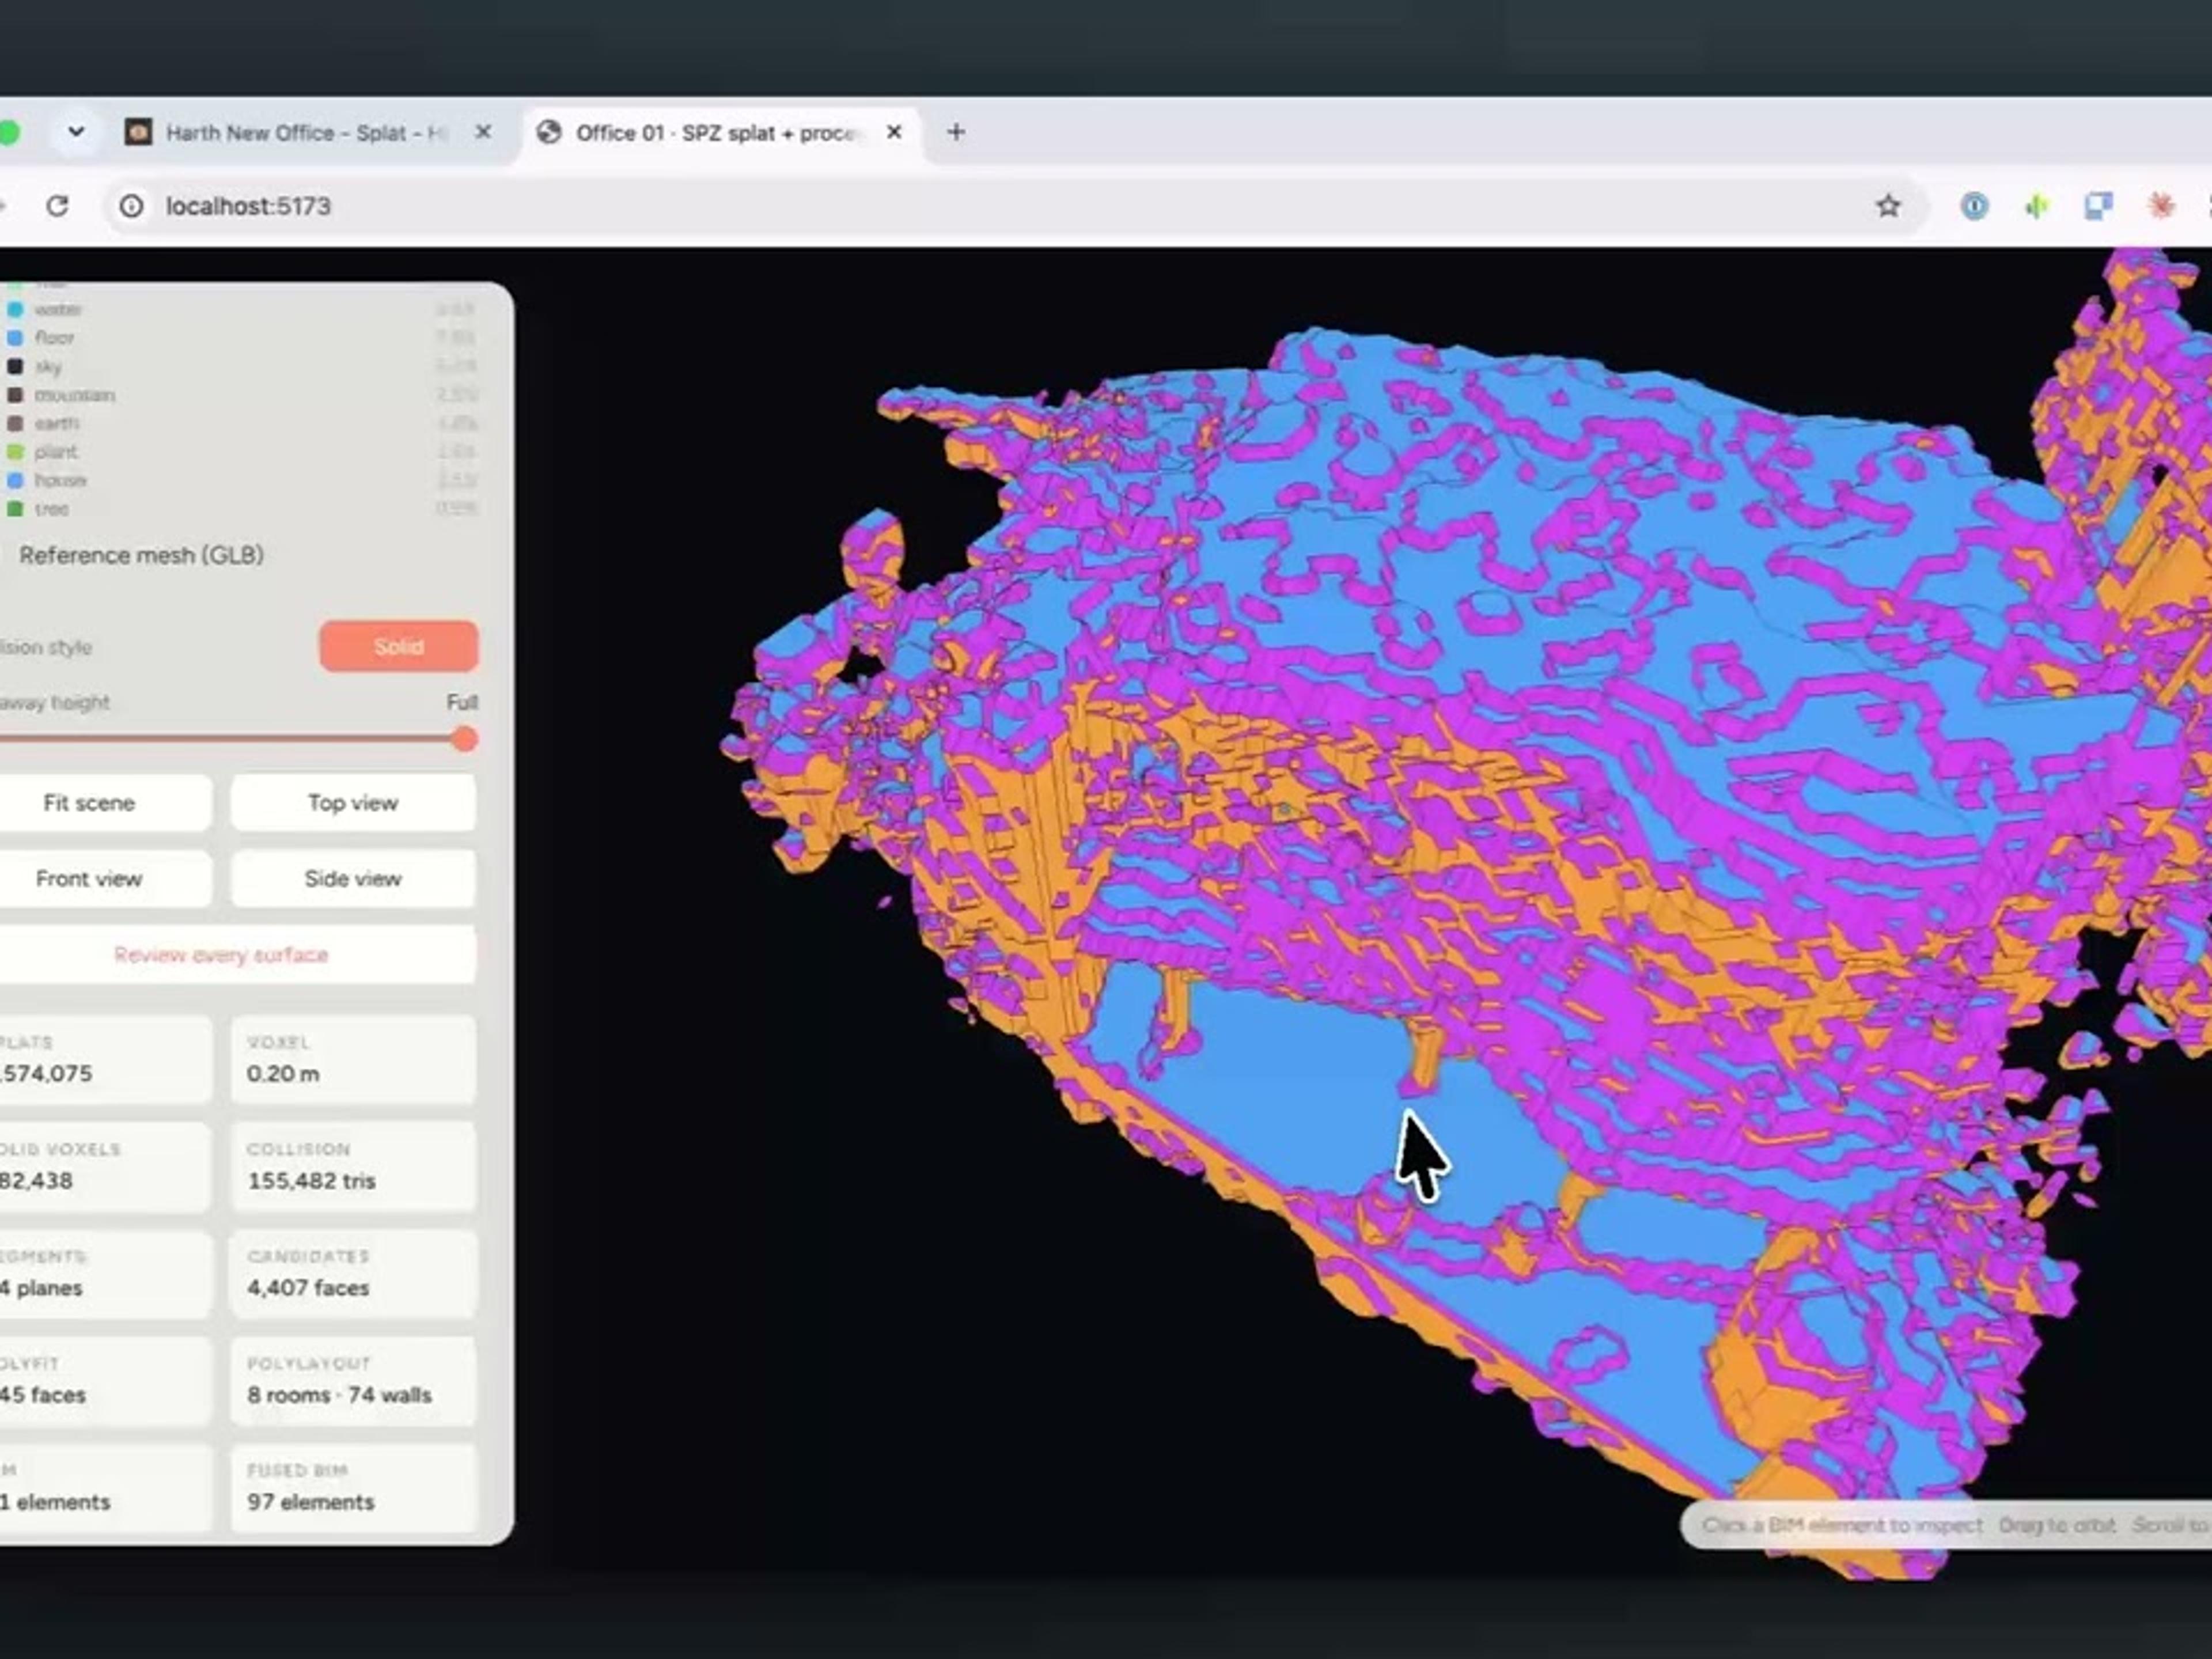Click the floor class color swatch
This screenshot has height=1659, width=2212.
(15, 338)
